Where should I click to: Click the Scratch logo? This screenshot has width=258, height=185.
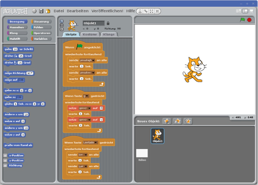tap(15, 11)
